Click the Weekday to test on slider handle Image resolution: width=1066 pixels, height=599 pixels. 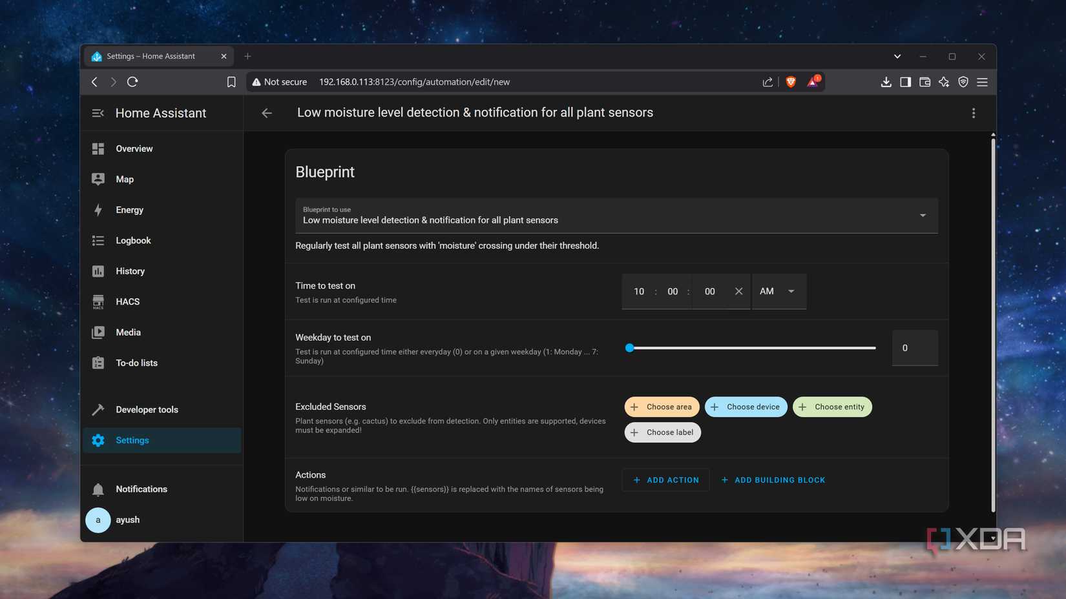coord(630,348)
